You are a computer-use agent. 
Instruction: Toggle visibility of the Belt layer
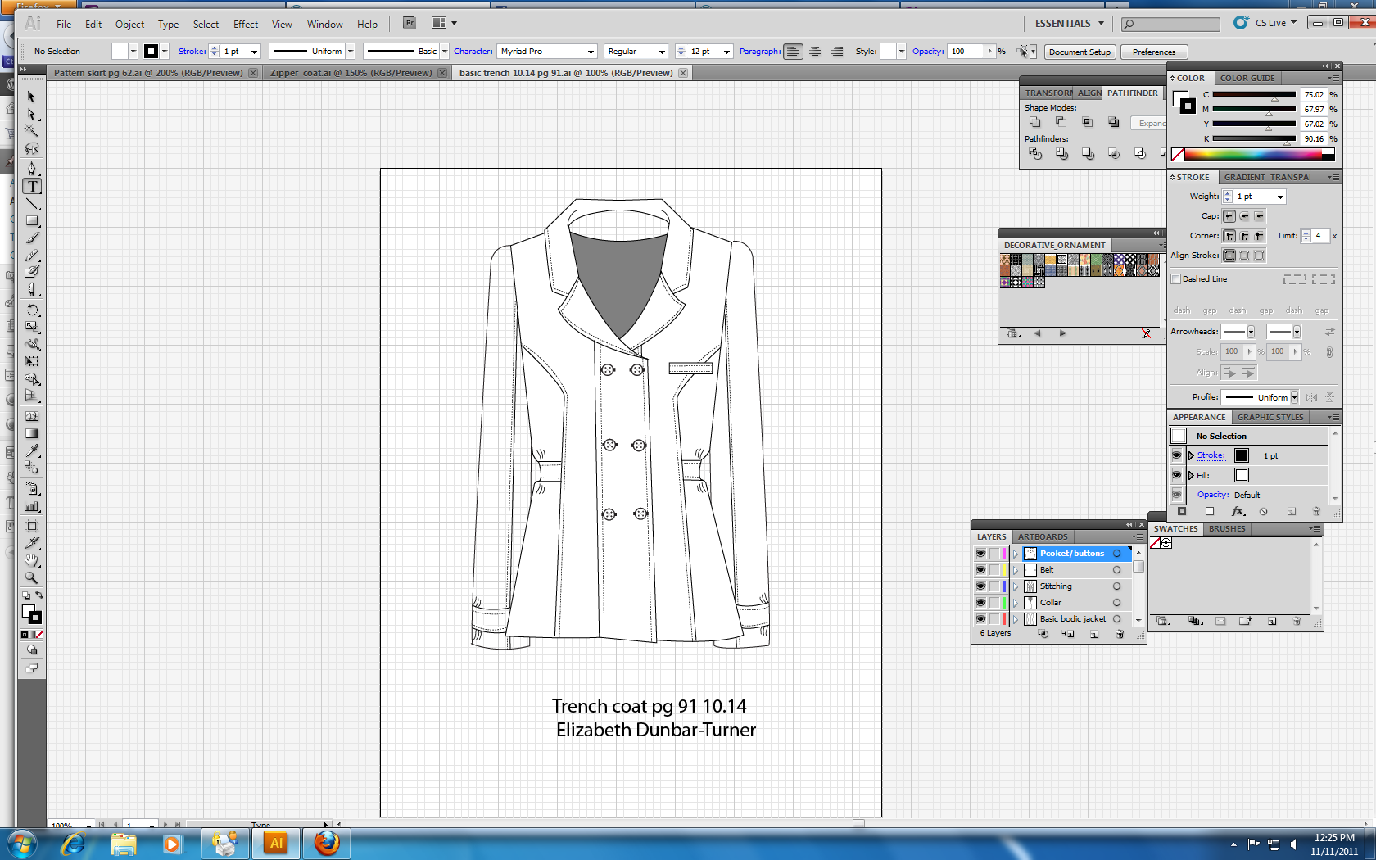980,569
